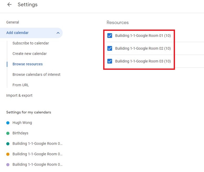Click the blue color dot beside Hugh Wong
Viewport: 204px width, 172px height.
(8, 123)
